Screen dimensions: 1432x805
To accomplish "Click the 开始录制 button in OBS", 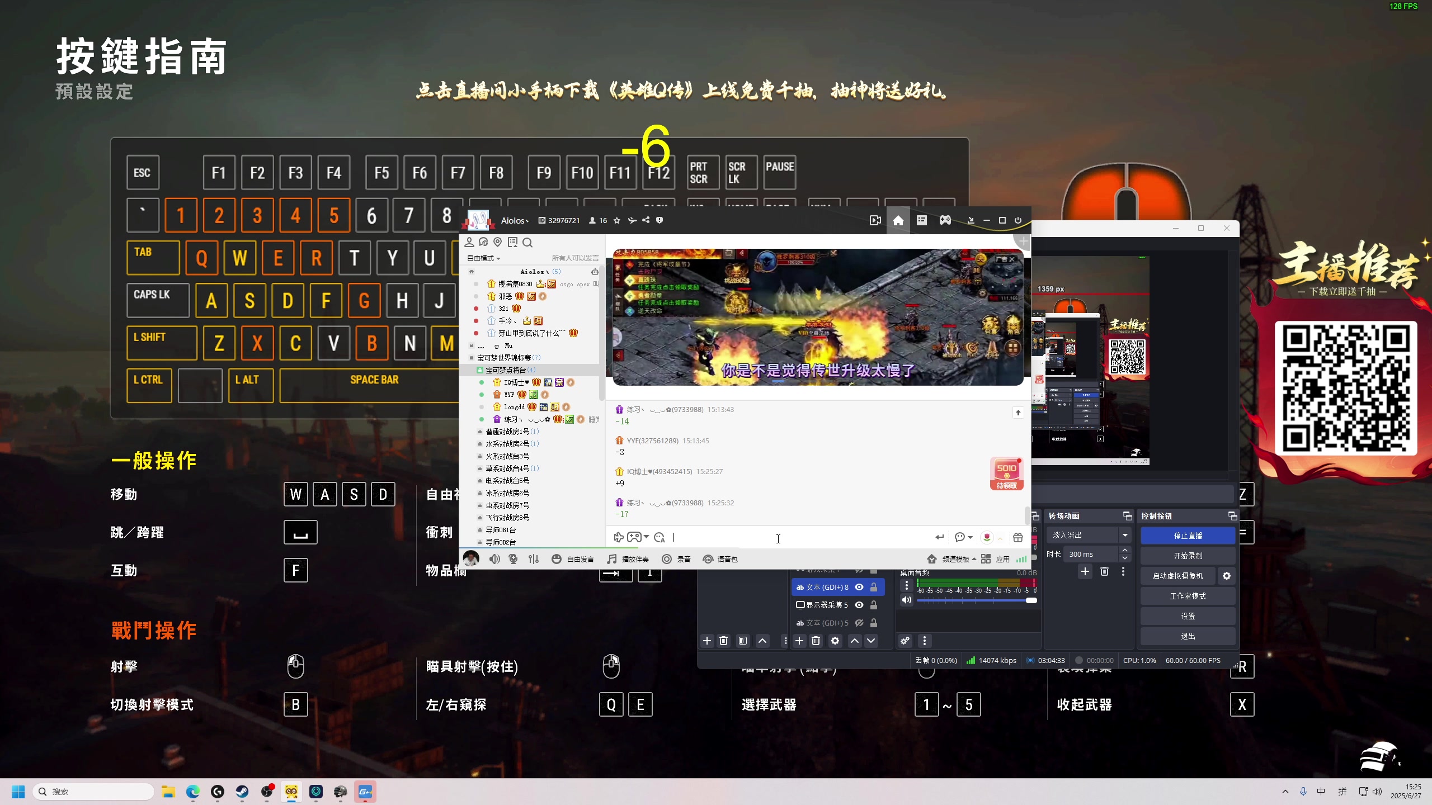I will coord(1188,556).
